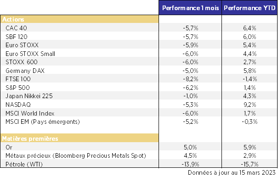The image size is (278, 177).
Task: Select MSCI EM (Pays émergents) label
Action: tap(43, 122)
